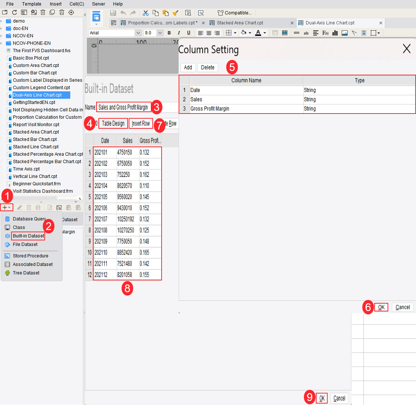Viewport: 416px width, 405px height.
Task: Click the Format Painter brush icon
Action: 175,13
